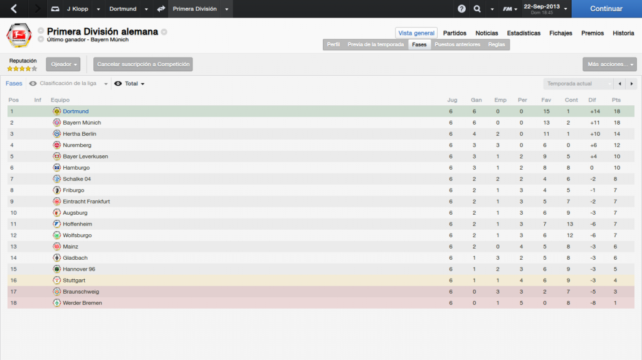642x360 pixels.
Task: Click the search magnifier icon
Action: (477, 9)
